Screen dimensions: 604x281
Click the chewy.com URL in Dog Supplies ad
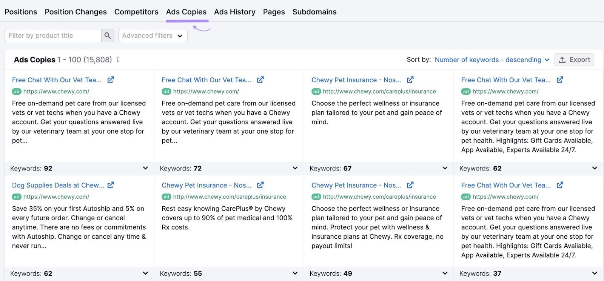(x=56, y=197)
